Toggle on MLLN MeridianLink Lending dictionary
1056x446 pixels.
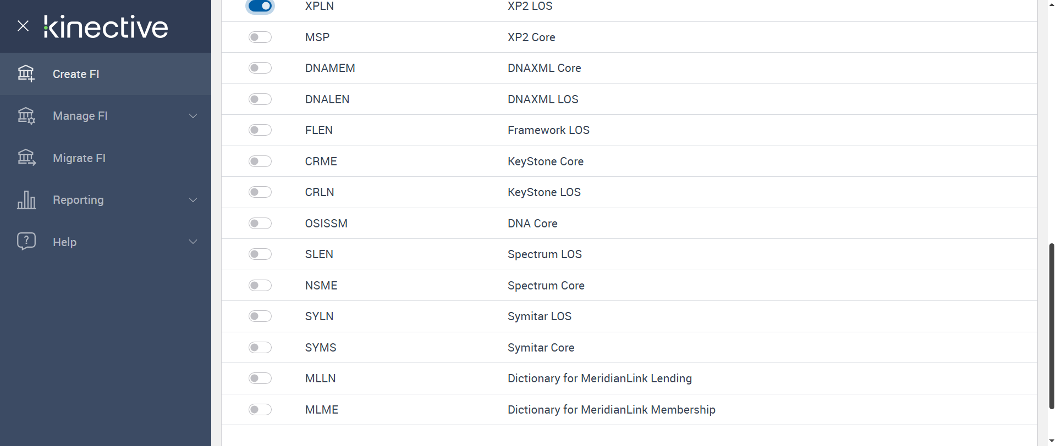point(260,378)
